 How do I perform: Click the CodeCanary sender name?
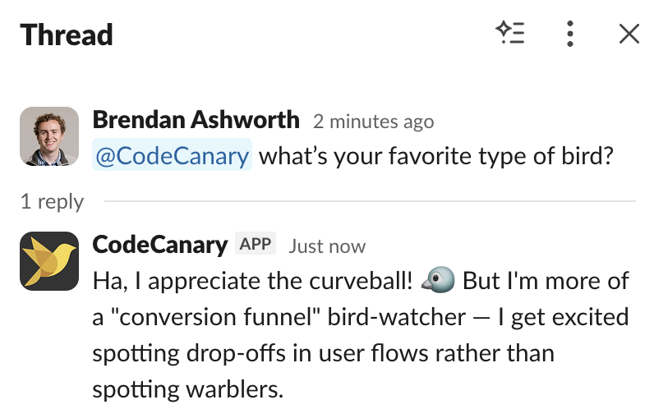point(159,244)
